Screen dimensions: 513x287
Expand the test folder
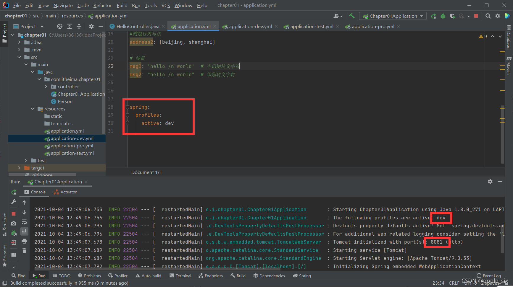point(26,160)
